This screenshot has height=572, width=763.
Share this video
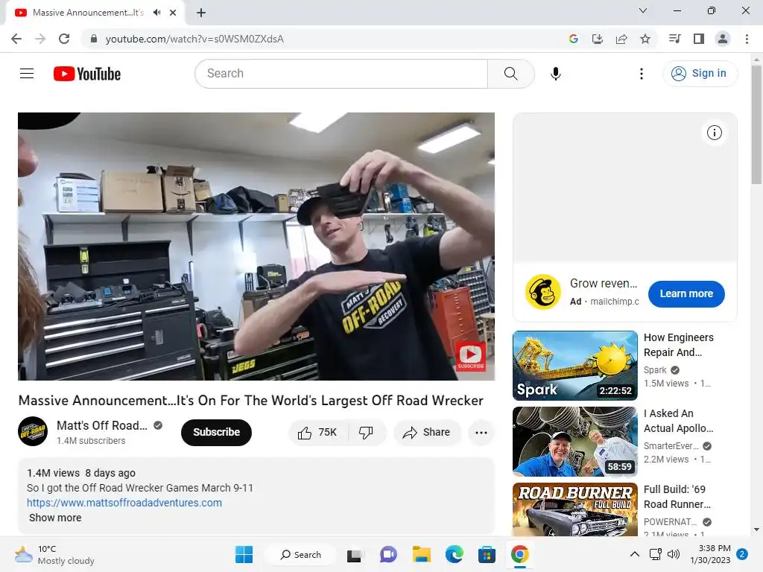coord(427,433)
